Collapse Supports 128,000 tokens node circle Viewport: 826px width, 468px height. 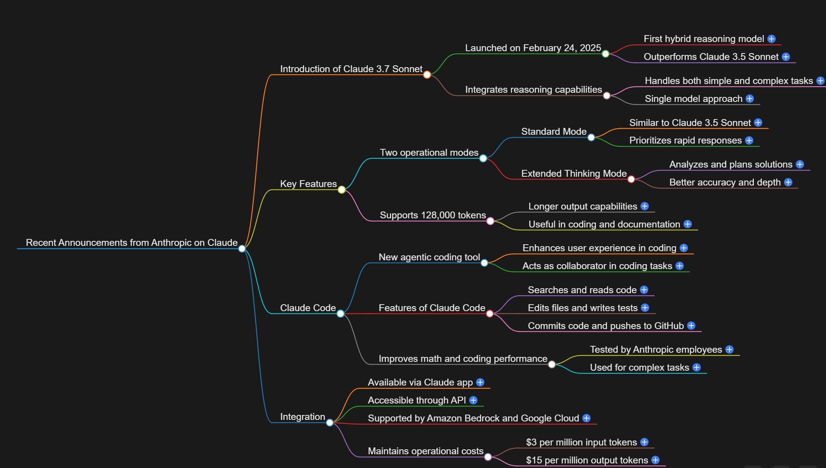(x=490, y=221)
